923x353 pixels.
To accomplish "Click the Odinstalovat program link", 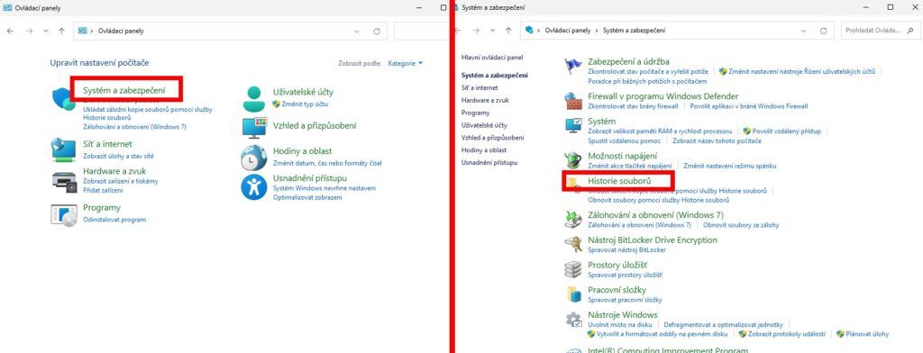I will (114, 220).
